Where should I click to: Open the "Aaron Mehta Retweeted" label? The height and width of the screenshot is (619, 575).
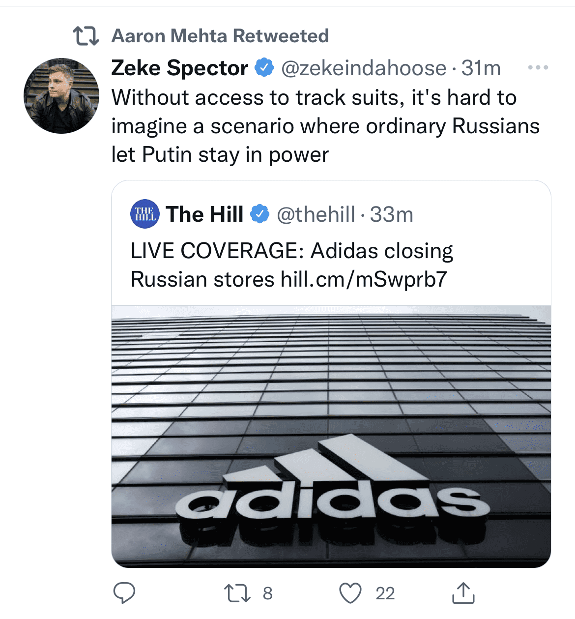(x=220, y=36)
